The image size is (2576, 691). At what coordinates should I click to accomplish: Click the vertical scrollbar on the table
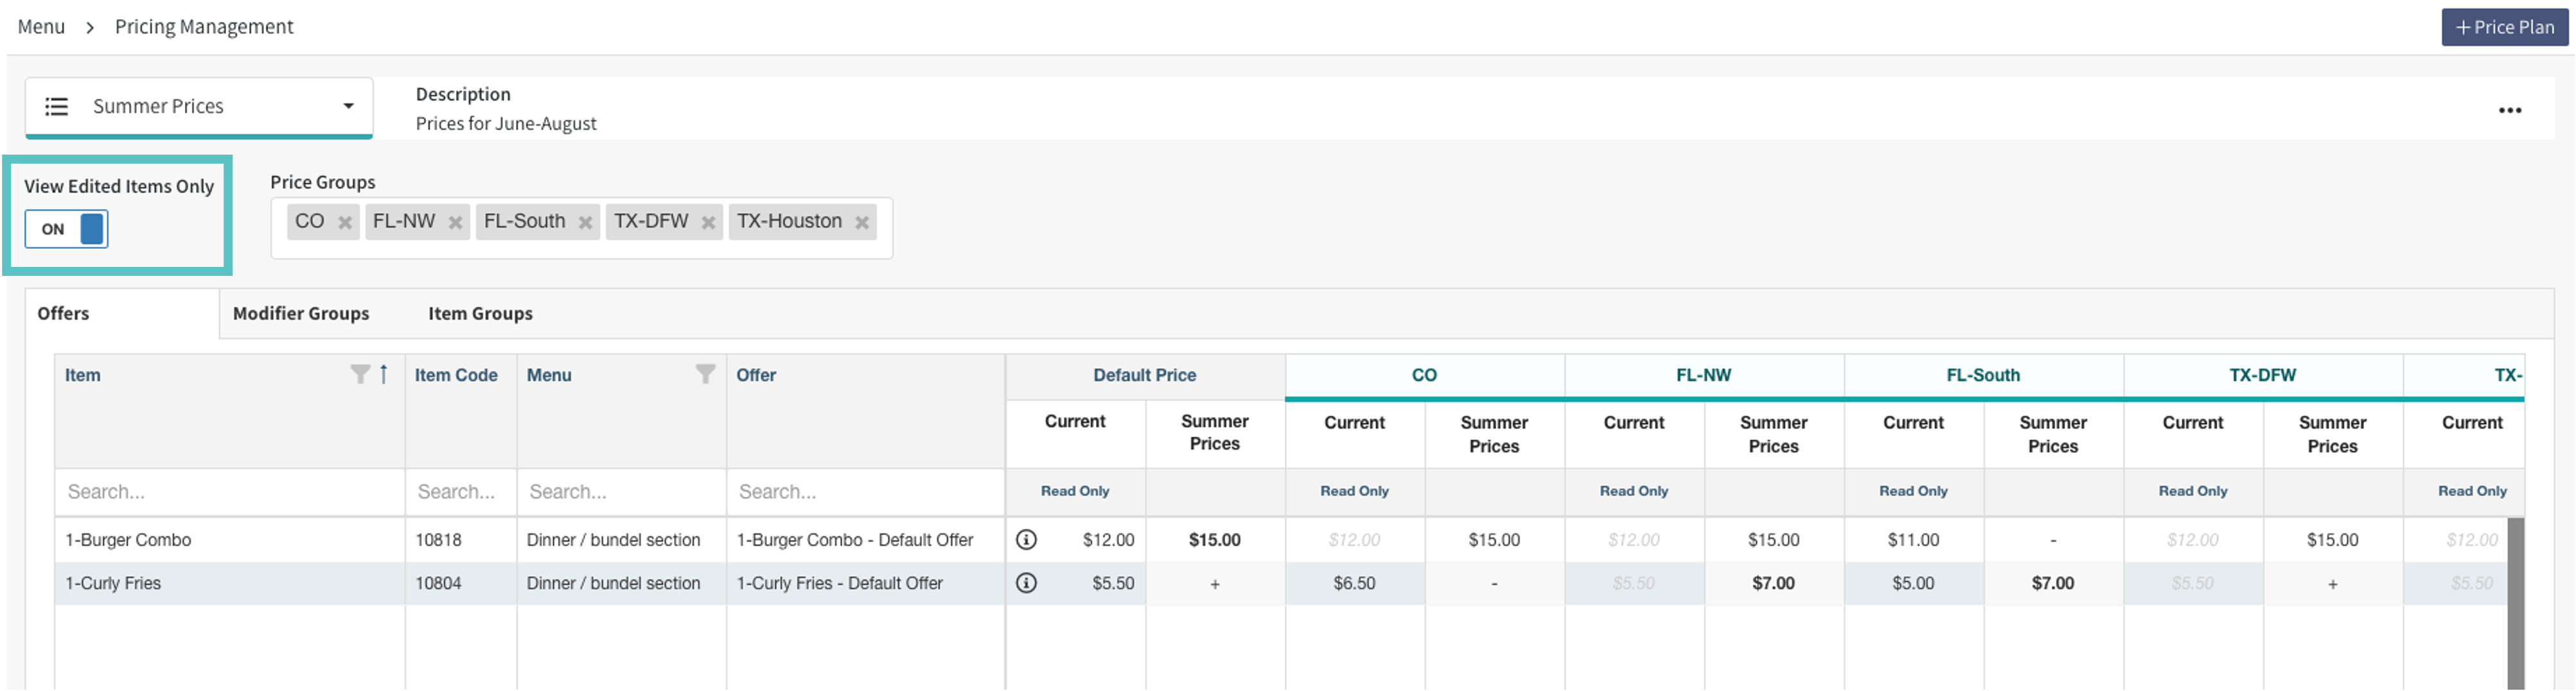pyautogui.click(x=2514, y=599)
